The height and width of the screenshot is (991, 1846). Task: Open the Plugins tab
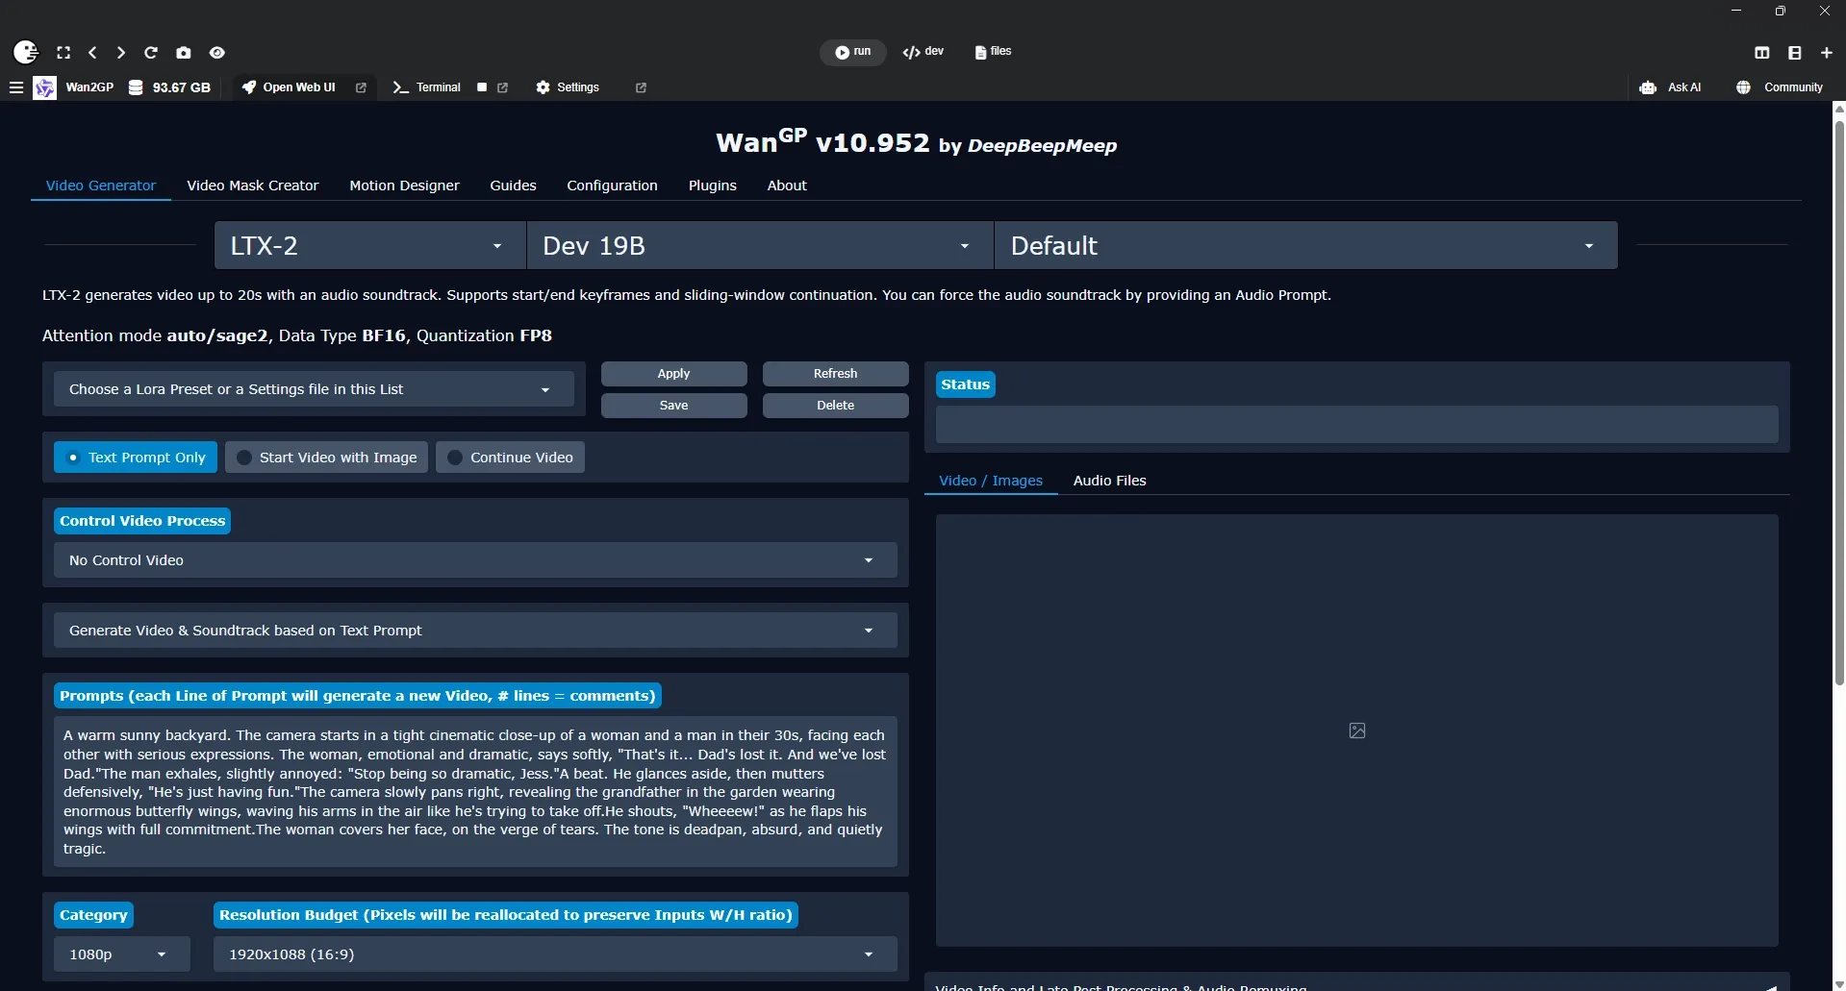click(x=713, y=186)
